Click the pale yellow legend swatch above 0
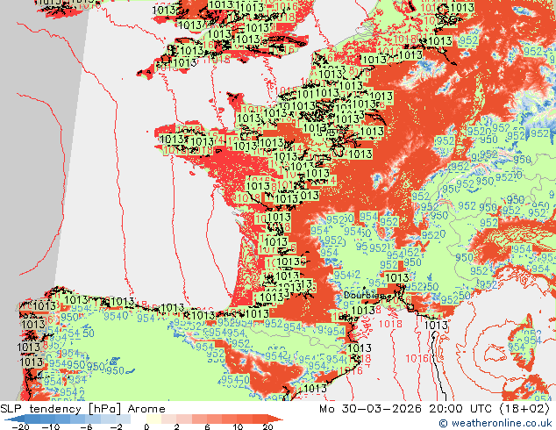556x430 pixels. [x=153, y=419]
